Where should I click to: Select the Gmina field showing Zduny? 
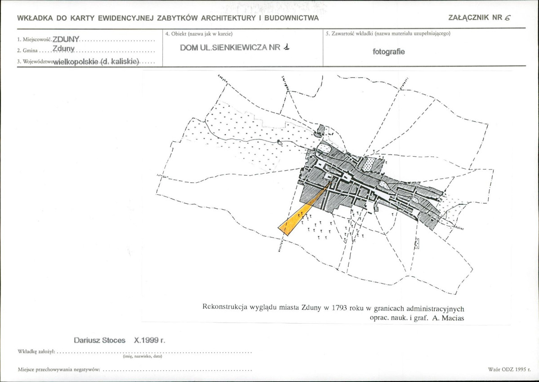86,50
